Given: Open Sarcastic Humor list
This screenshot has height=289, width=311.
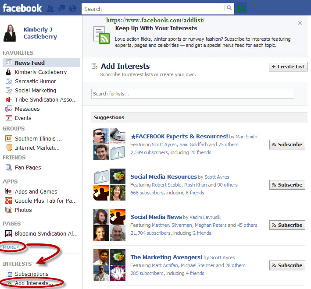Looking at the screenshot, I should click(x=36, y=81).
